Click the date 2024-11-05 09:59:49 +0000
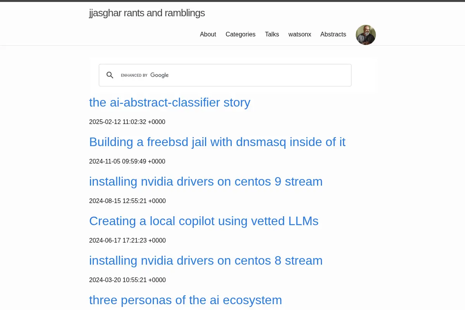The height and width of the screenshot is (310, 465). click(x=127, y=162)
